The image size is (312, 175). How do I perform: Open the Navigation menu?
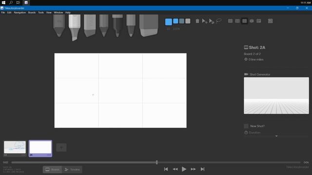(19, 13)
